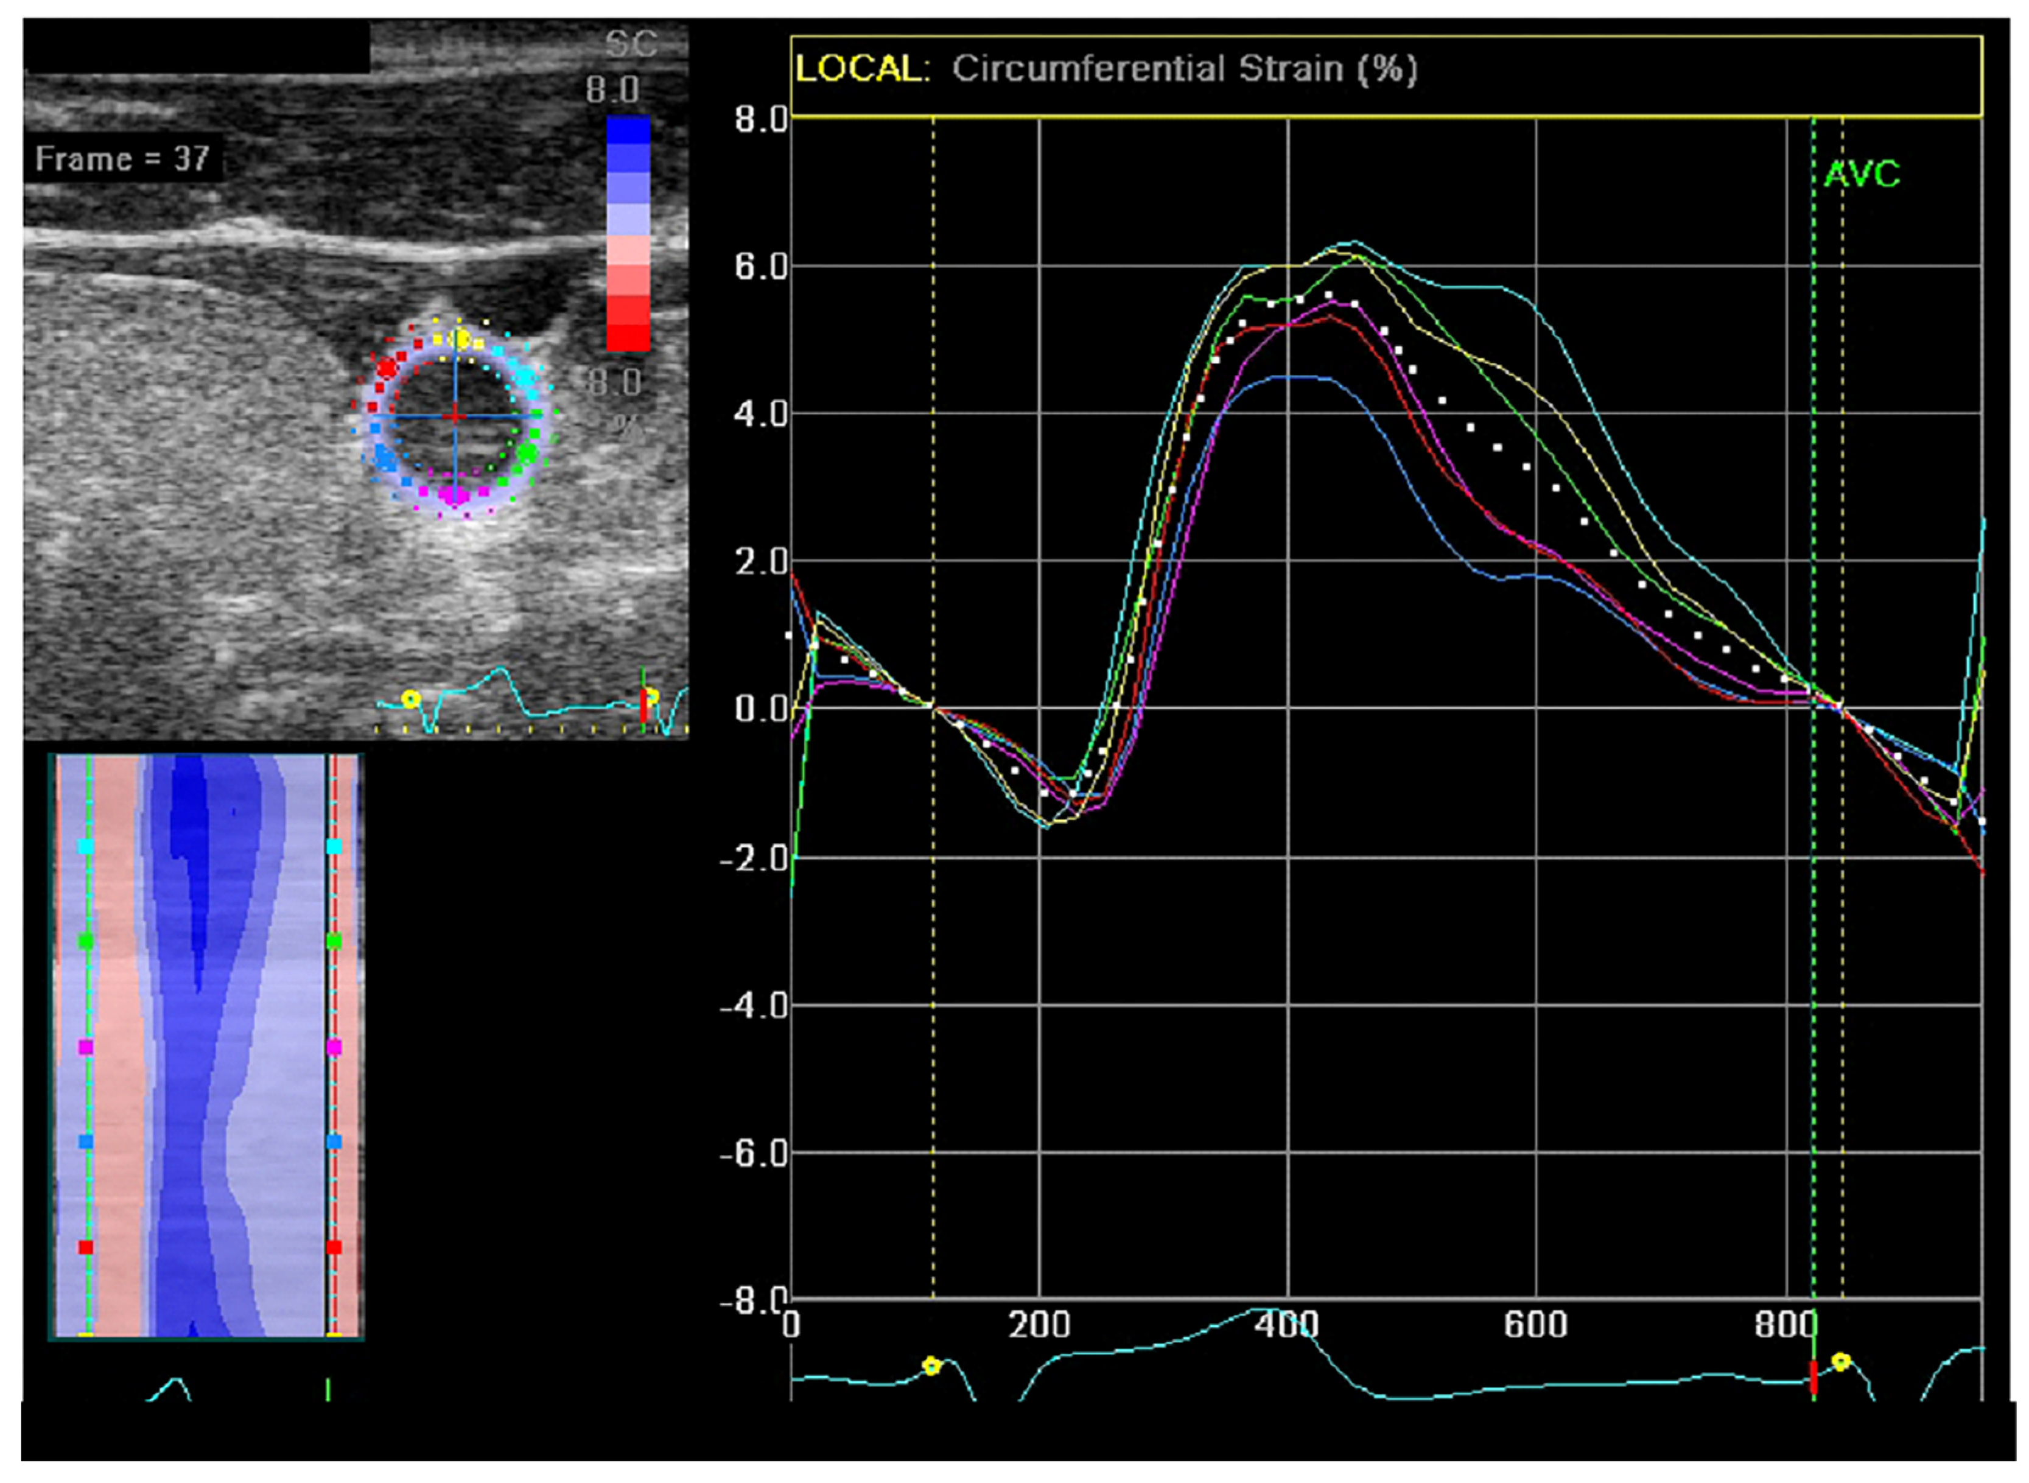Pick the cyan segment marker on the vessel ROI
Image resolution: width=2029 pixels, height=1483 pixels.
click(525, 377)
